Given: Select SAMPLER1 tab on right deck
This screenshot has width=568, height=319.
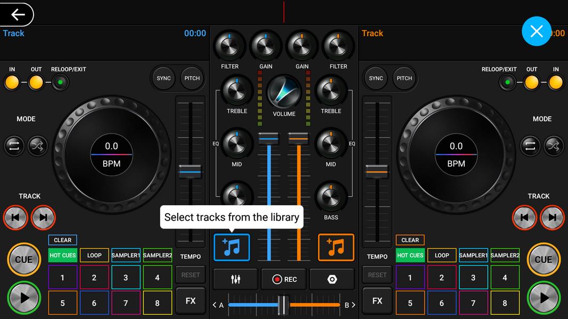Looking at the screenshot, I should (473, 255).
